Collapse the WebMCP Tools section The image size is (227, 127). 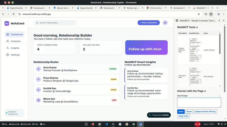[x=188, y=27]
